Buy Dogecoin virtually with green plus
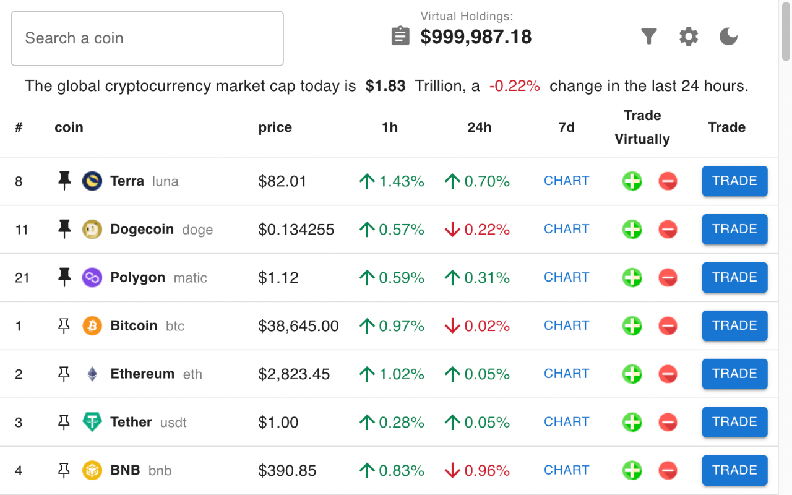 [632, 230]
